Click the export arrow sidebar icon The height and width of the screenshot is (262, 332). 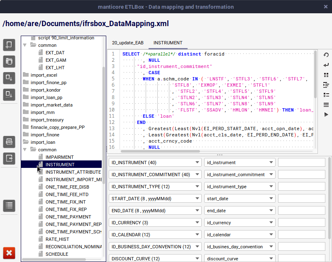(x=9, y=158)
